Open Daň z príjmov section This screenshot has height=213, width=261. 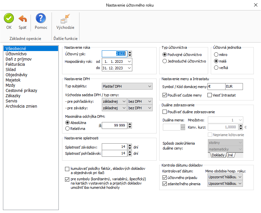(31, 59)
